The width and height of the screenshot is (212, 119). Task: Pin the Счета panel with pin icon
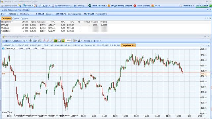coord(208,10)
